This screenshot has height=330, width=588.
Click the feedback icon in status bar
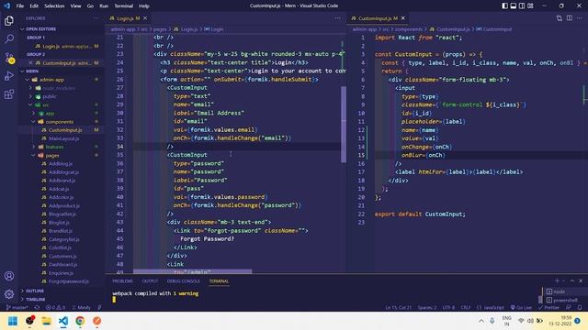click(569, 308)
